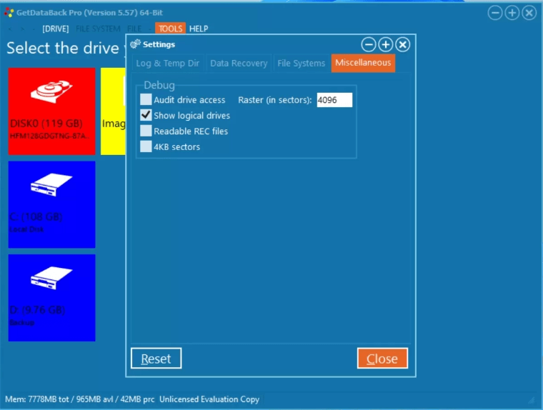Viewport: 543px width, 410px height.
Task: Open the TOOLS menu
Action: click(170, 29)
